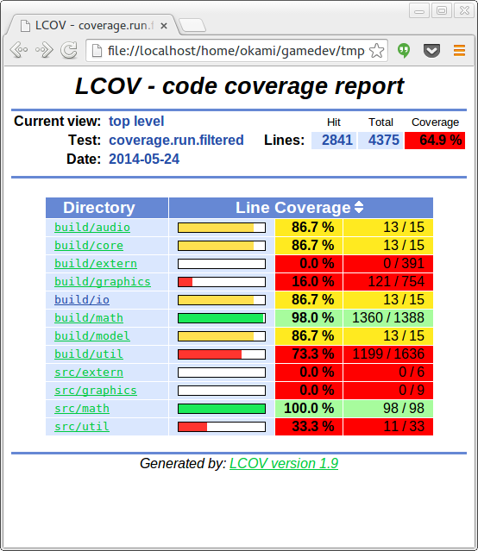Open a new browser tab
Image resolution: width=478 pixels, height=551 pixels.
192,26
